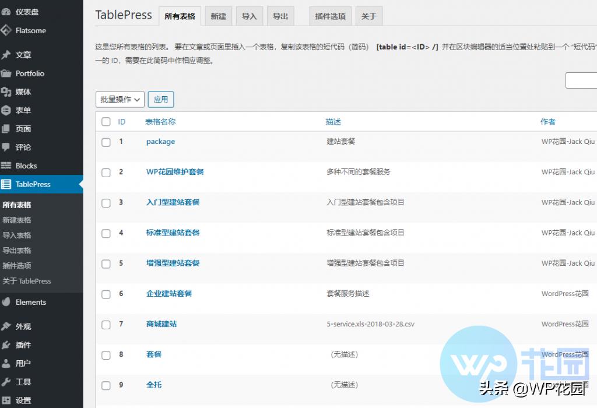Check the checkbox for 企业建站套餐 row

tap(106, 294)
